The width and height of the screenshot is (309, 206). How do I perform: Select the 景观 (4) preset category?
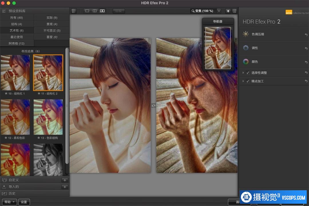pos(52,24)
